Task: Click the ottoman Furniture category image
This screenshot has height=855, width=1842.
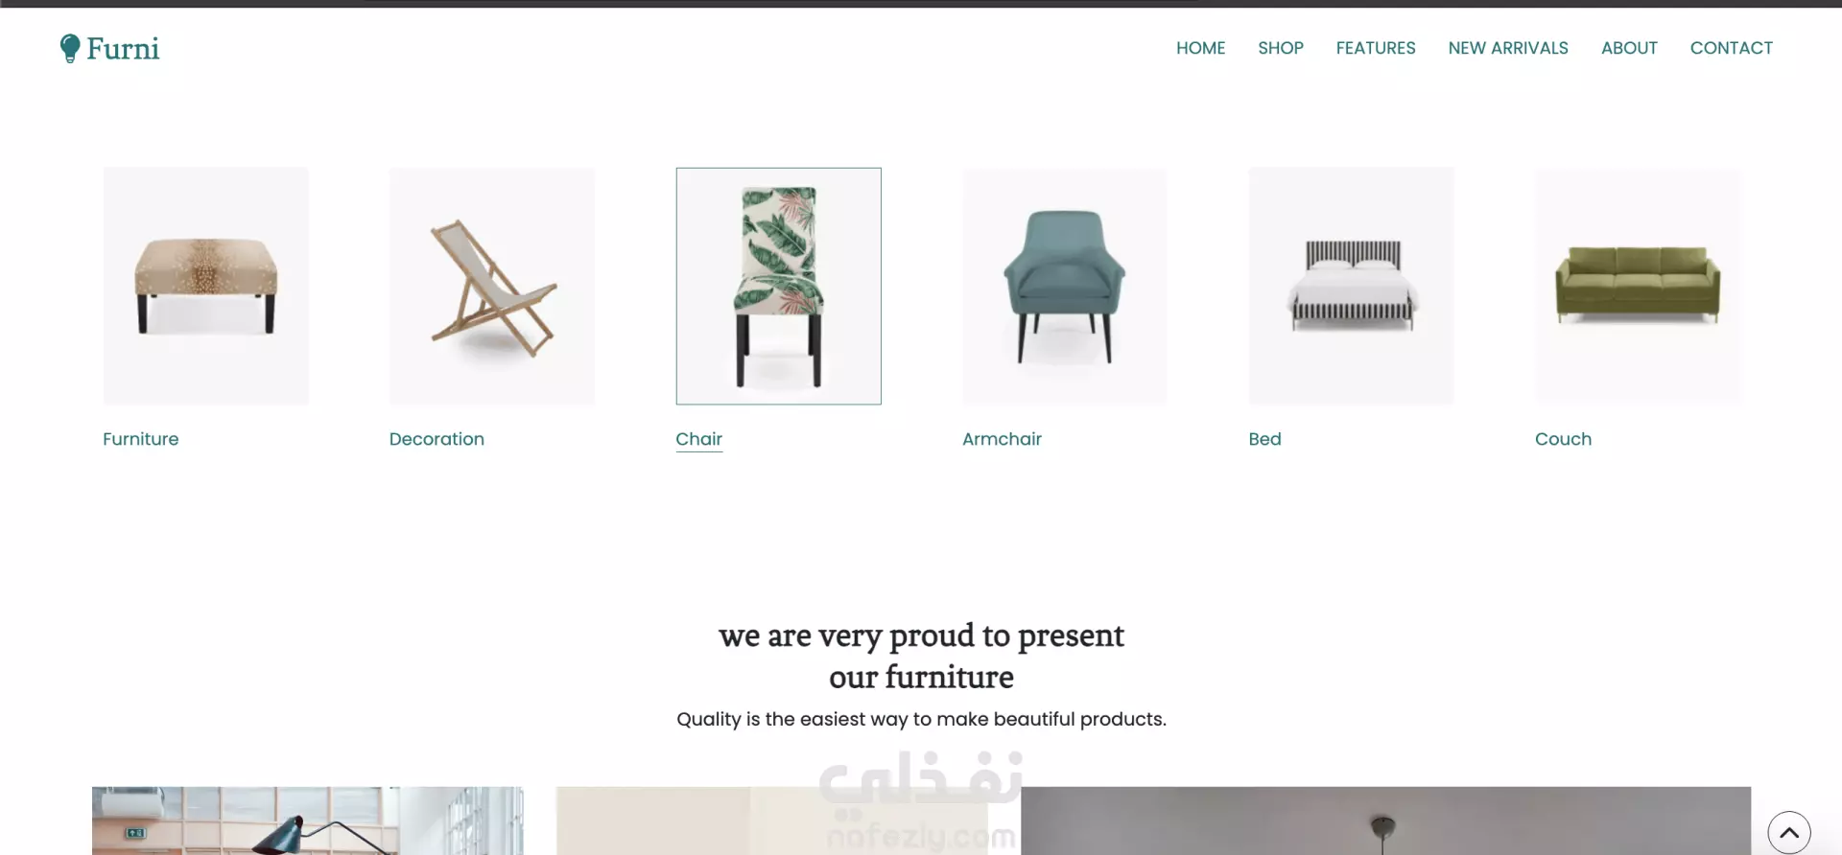Action: (x=206, y=286)
